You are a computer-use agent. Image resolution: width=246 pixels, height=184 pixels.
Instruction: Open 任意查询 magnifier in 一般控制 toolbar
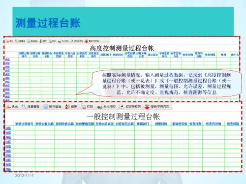[x=24, y=107]
